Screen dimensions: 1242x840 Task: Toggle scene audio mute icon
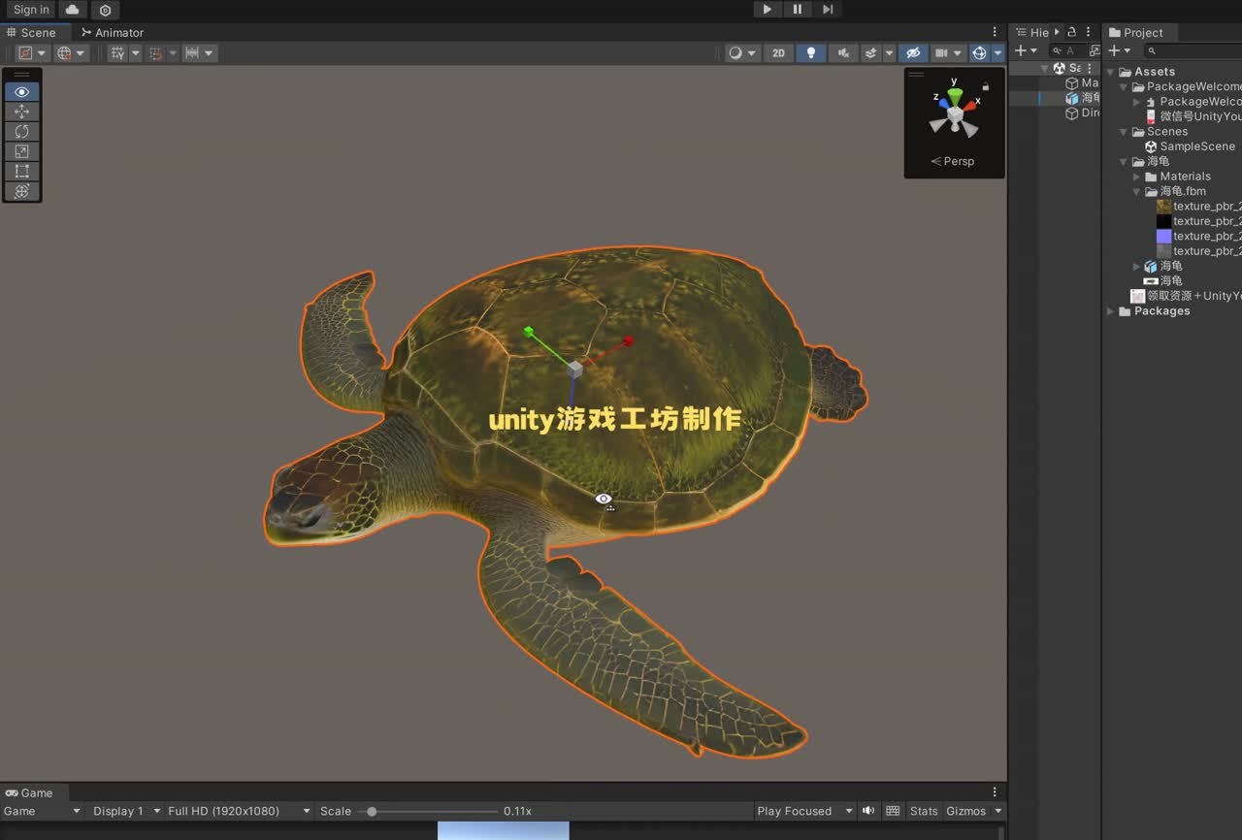pyautogui.click(x=843, y=52)
